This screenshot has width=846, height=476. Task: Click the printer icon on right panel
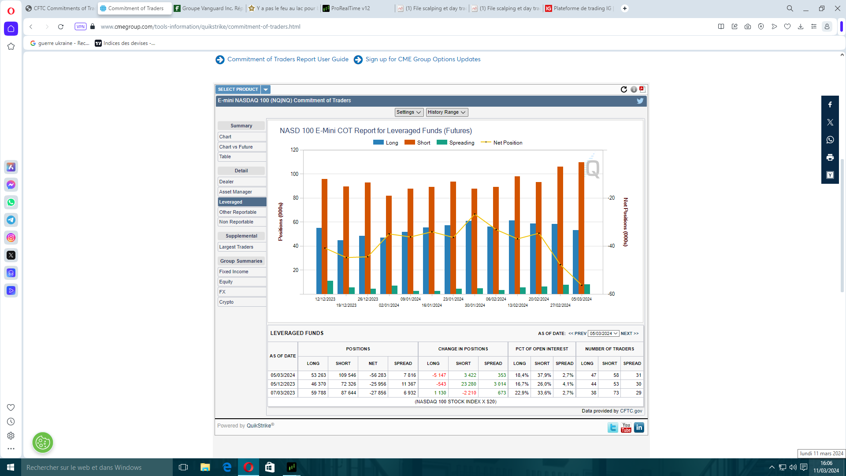[830, 157]
